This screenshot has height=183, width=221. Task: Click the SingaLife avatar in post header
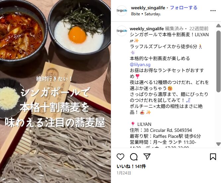coord(122,11)
